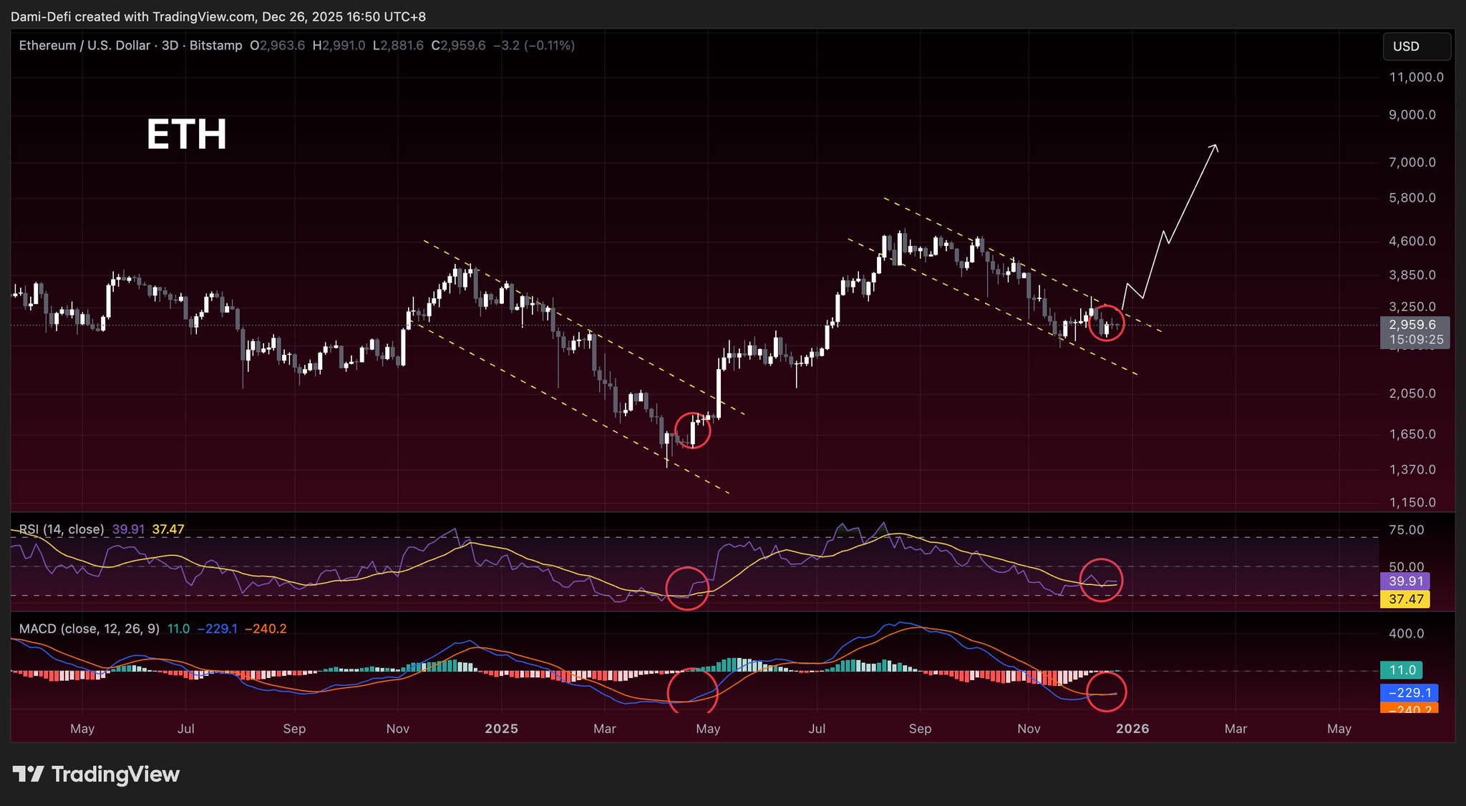The height and width of the screenshot is (806, 1466).
Task: Click the blue MACD value tag −229.1
Action: (x=1409, y=692)
